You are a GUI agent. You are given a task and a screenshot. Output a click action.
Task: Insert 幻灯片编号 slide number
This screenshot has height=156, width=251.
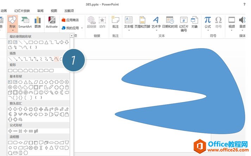[184, 24]
